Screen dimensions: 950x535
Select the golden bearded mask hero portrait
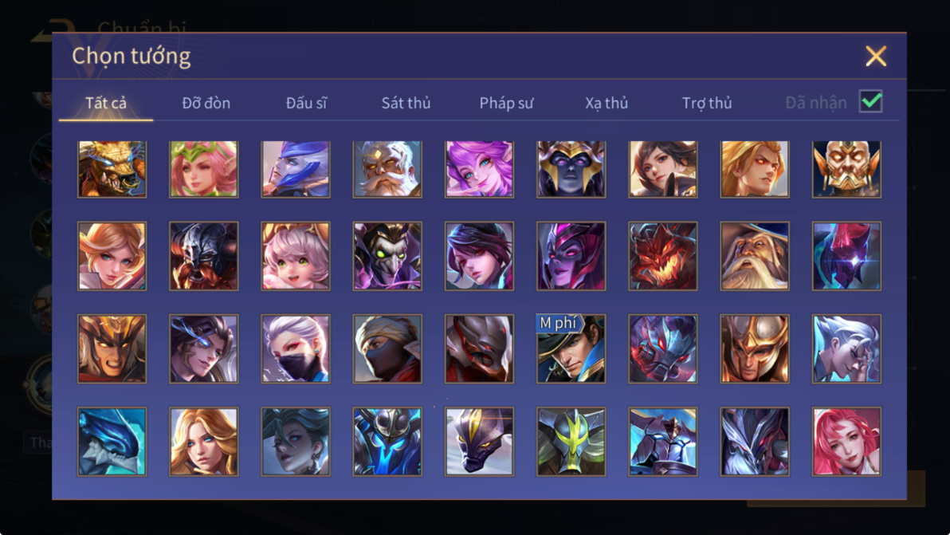846,169
